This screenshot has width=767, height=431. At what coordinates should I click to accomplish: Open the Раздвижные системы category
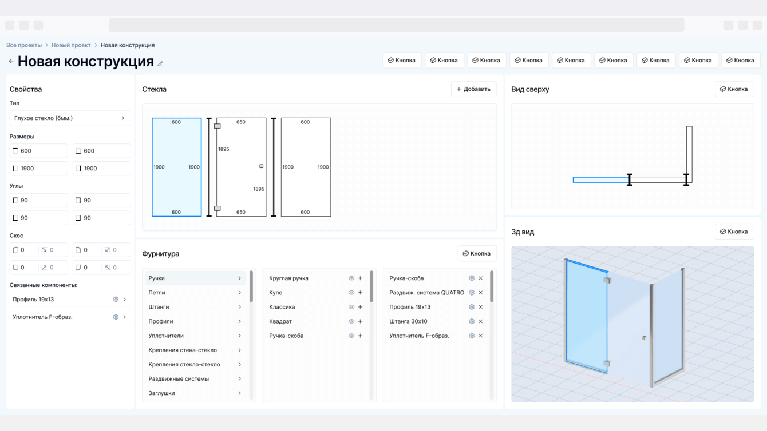[x=195, y=378]
